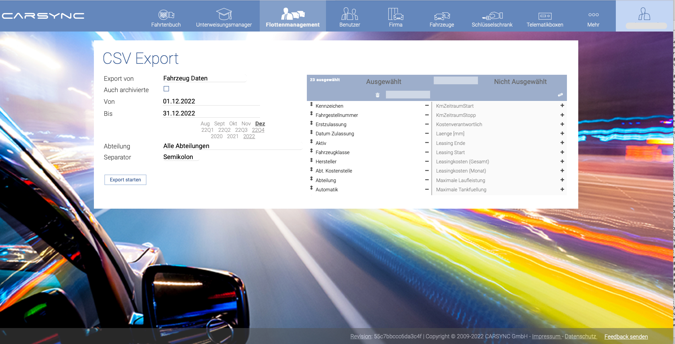Open the Fahrtenbuch module
675x344 pixels.
[x=166, y=18]
